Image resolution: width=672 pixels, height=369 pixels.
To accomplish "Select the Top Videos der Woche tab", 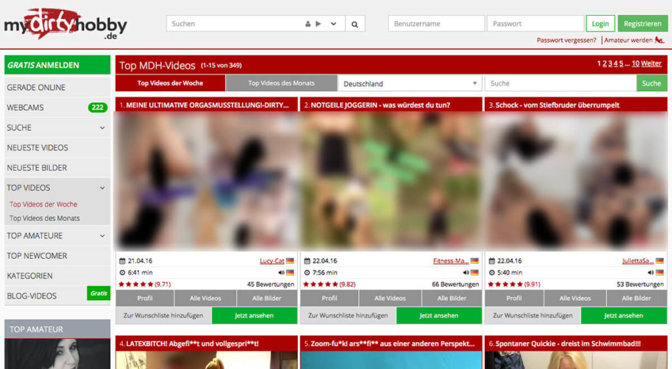I will (170, 83).
